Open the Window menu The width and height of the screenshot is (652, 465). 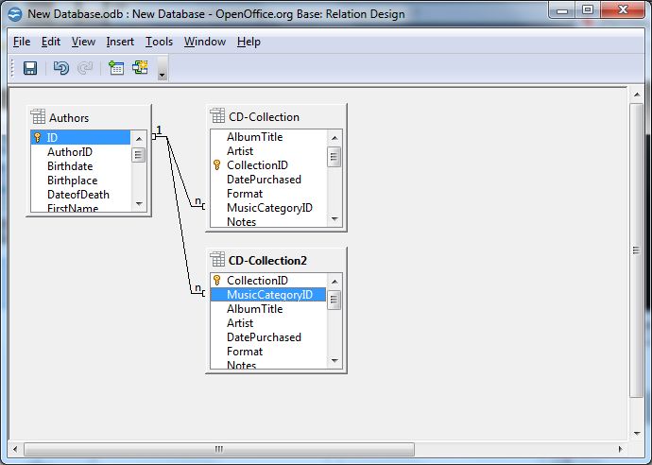[205, 42]
